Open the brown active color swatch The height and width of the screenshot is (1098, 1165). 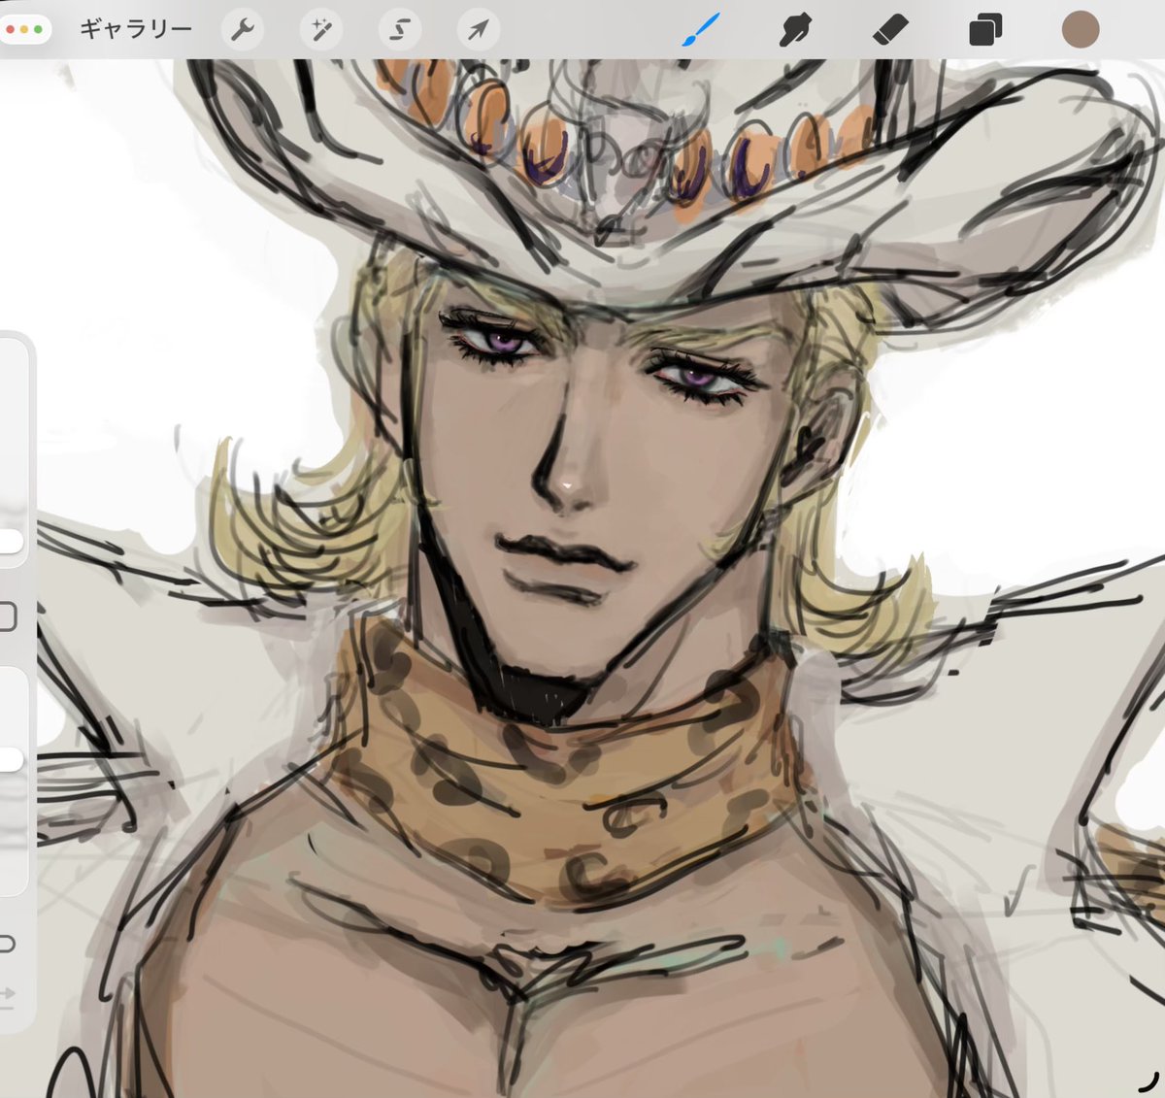tap(1080, 29)
